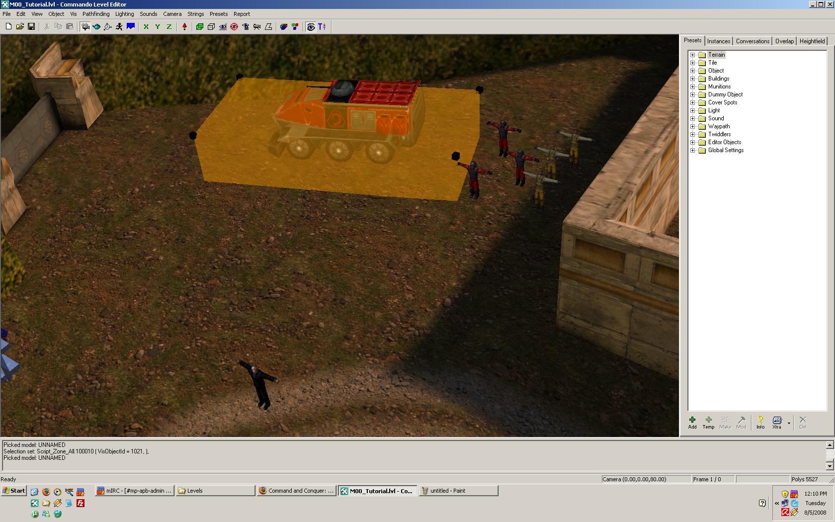Toggle the X axis restriction

click(x=146, y=27)
